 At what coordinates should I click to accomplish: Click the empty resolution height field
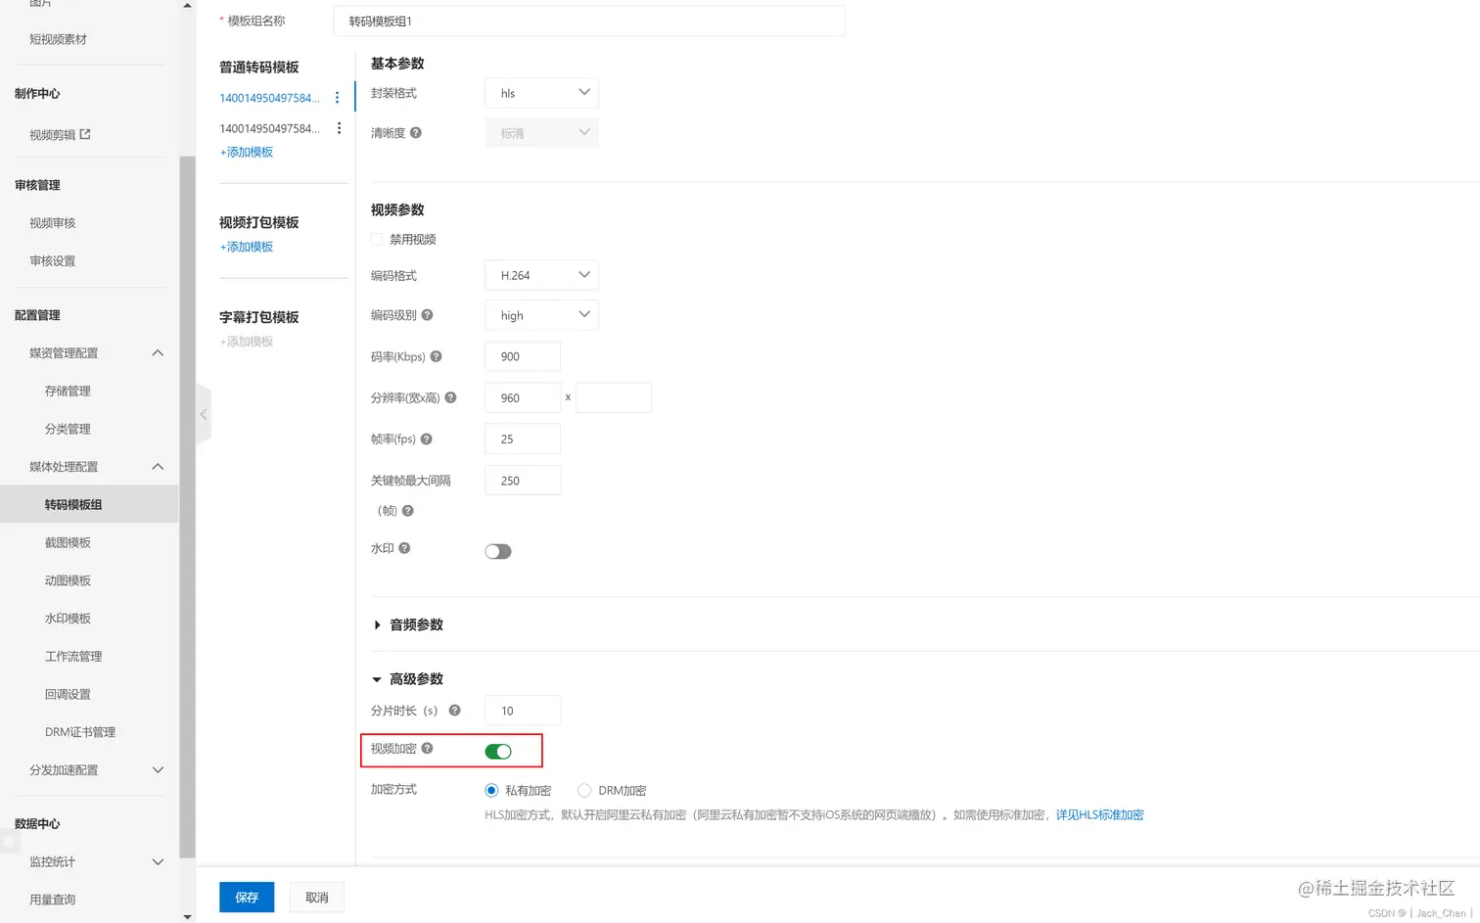pyautogui.click(x=614, y=397)
